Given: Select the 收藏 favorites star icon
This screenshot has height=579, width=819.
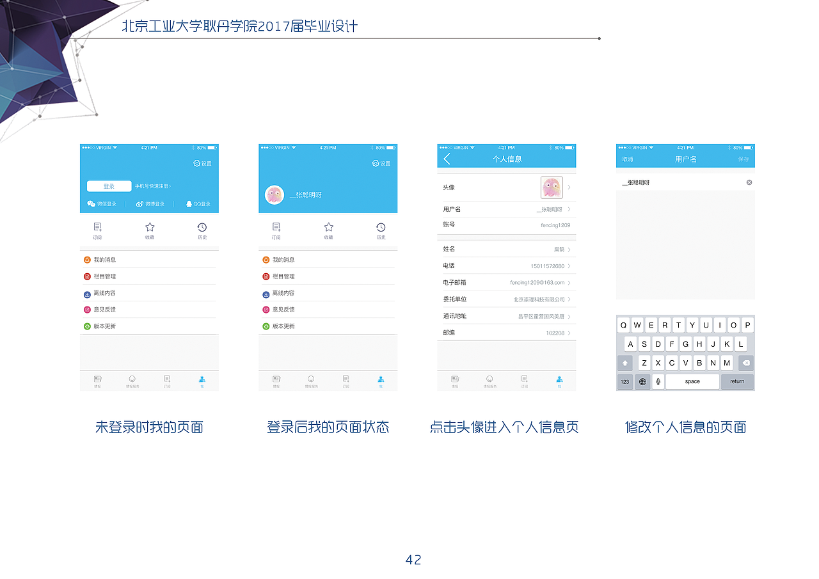Looking at the screenshot, I should point(150,226).
